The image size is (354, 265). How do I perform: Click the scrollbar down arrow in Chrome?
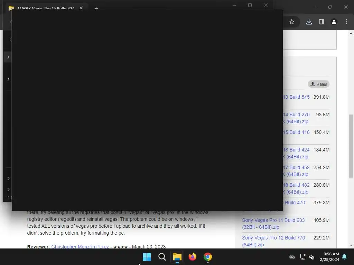pyautogui.click(x=351, y=245)
